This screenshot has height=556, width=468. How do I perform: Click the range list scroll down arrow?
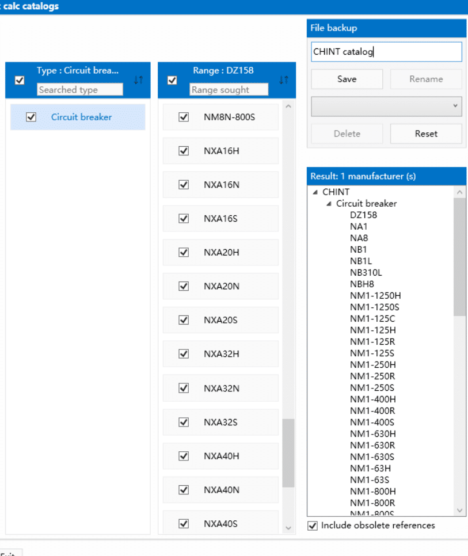tap(288, 528)
